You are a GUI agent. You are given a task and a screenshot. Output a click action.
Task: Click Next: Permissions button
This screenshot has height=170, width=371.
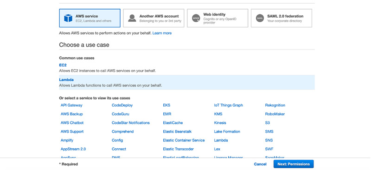(294, 164)
